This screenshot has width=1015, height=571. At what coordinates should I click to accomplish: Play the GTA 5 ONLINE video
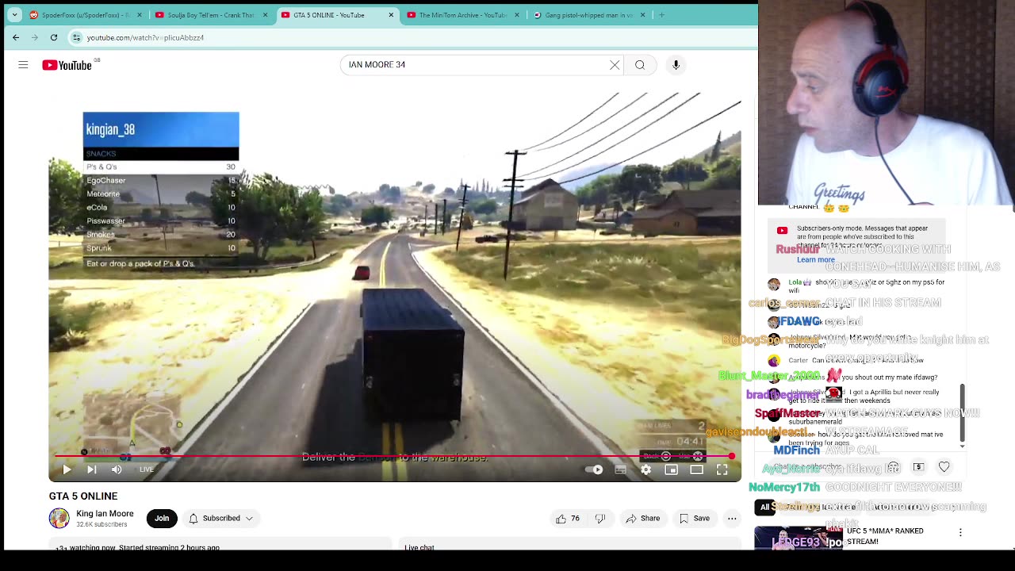pos(67,469)
